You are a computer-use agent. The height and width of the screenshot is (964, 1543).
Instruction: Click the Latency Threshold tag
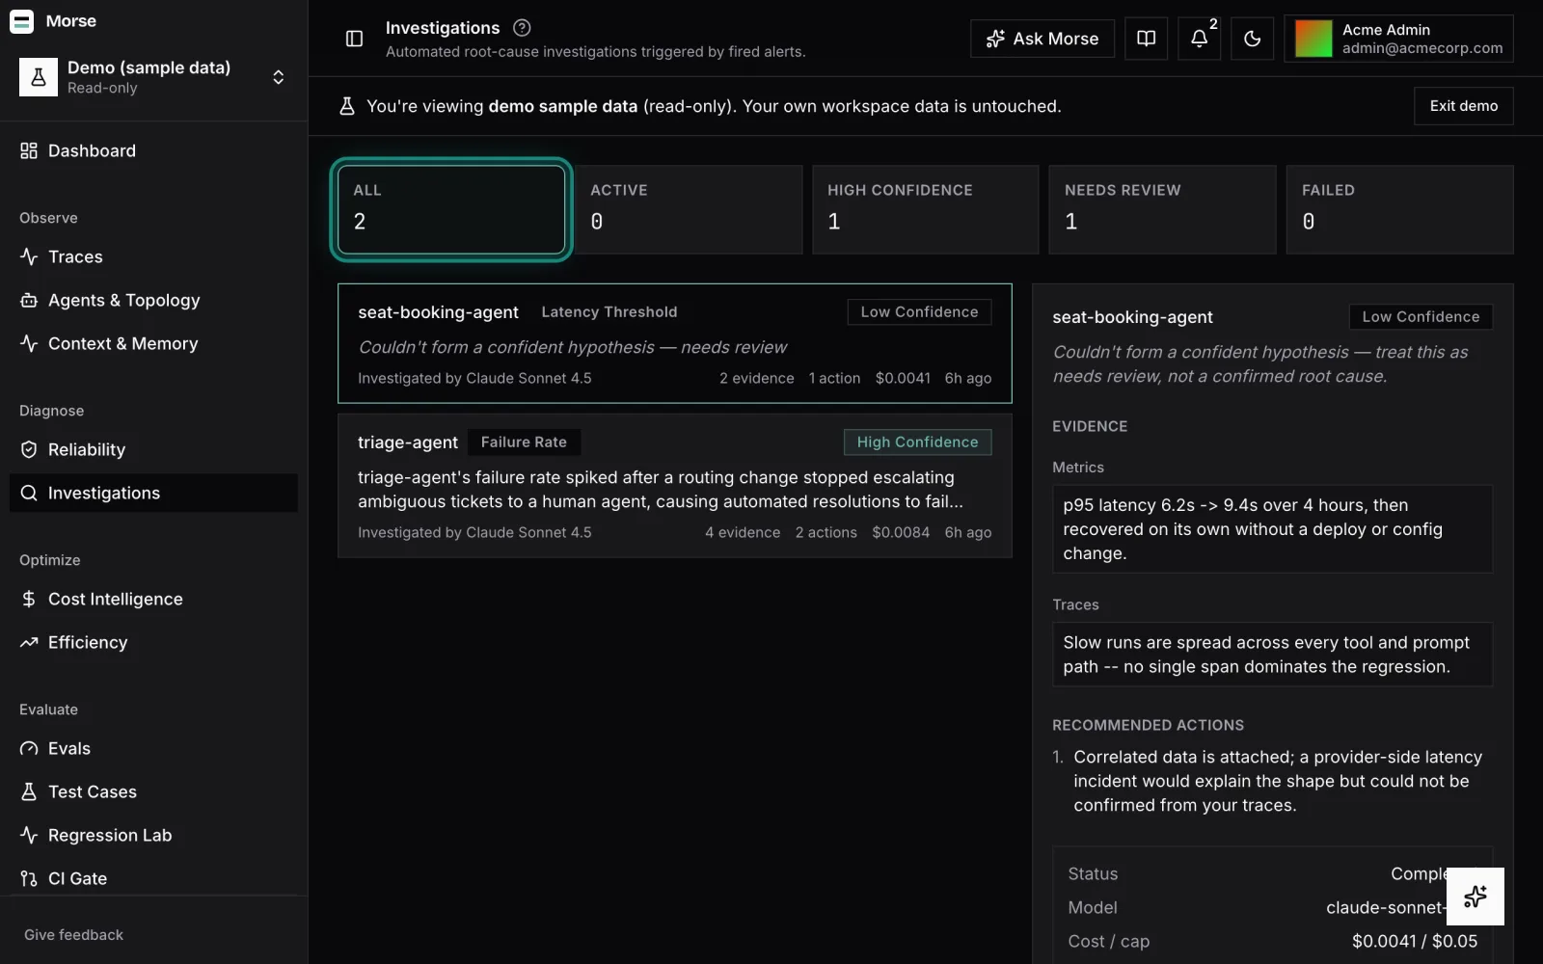[609, 312]
